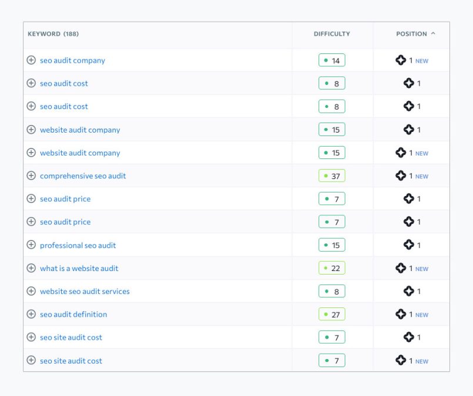The height and width of the screenshot is (396, 473).
Task: Click the plus icon beside 'what is a website audit'
Action: (31, 268)
